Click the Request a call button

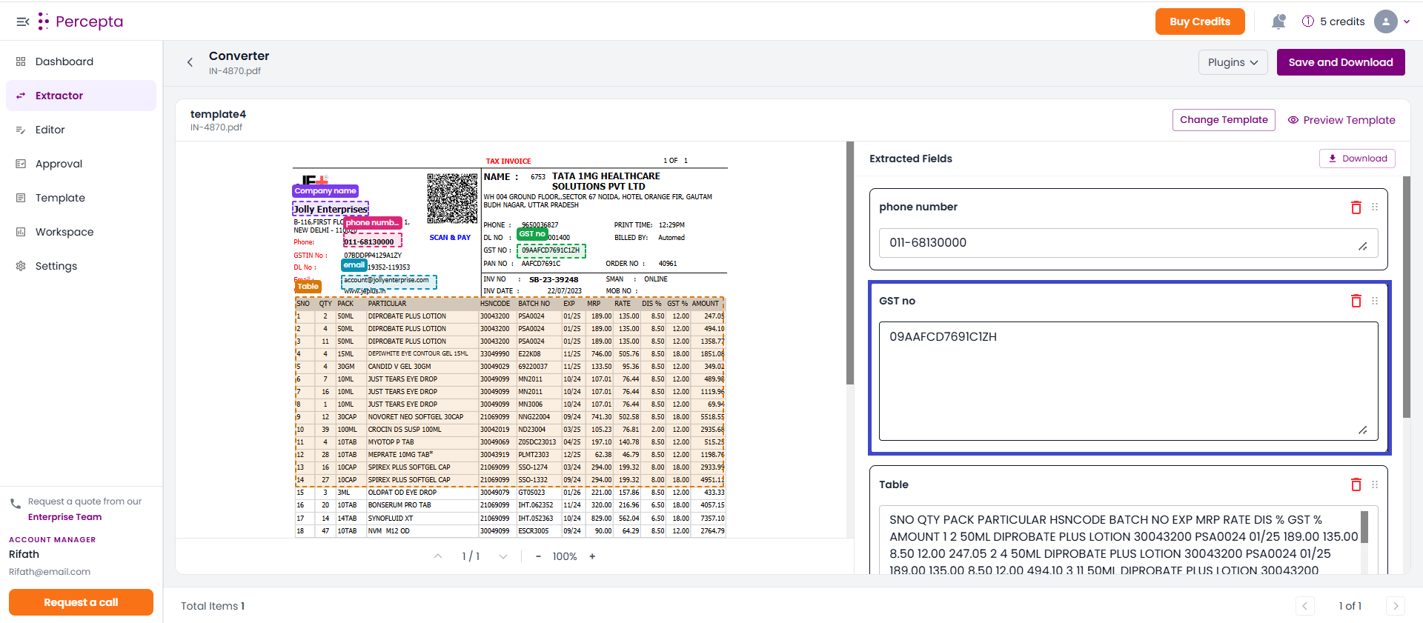pyautogui.click(x=81, y=602)
